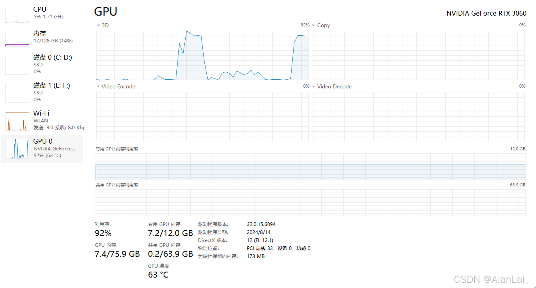This screenshot has width=536, height=288.
Task: Click the 利用率 label above 92%
Action: pyautogui.click(x=102, y=224)
